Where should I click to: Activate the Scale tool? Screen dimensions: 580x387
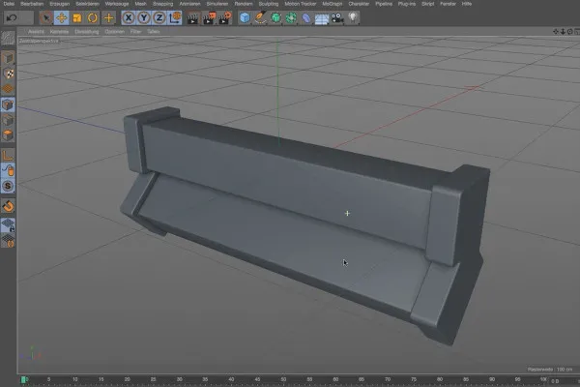pos(77,17)
